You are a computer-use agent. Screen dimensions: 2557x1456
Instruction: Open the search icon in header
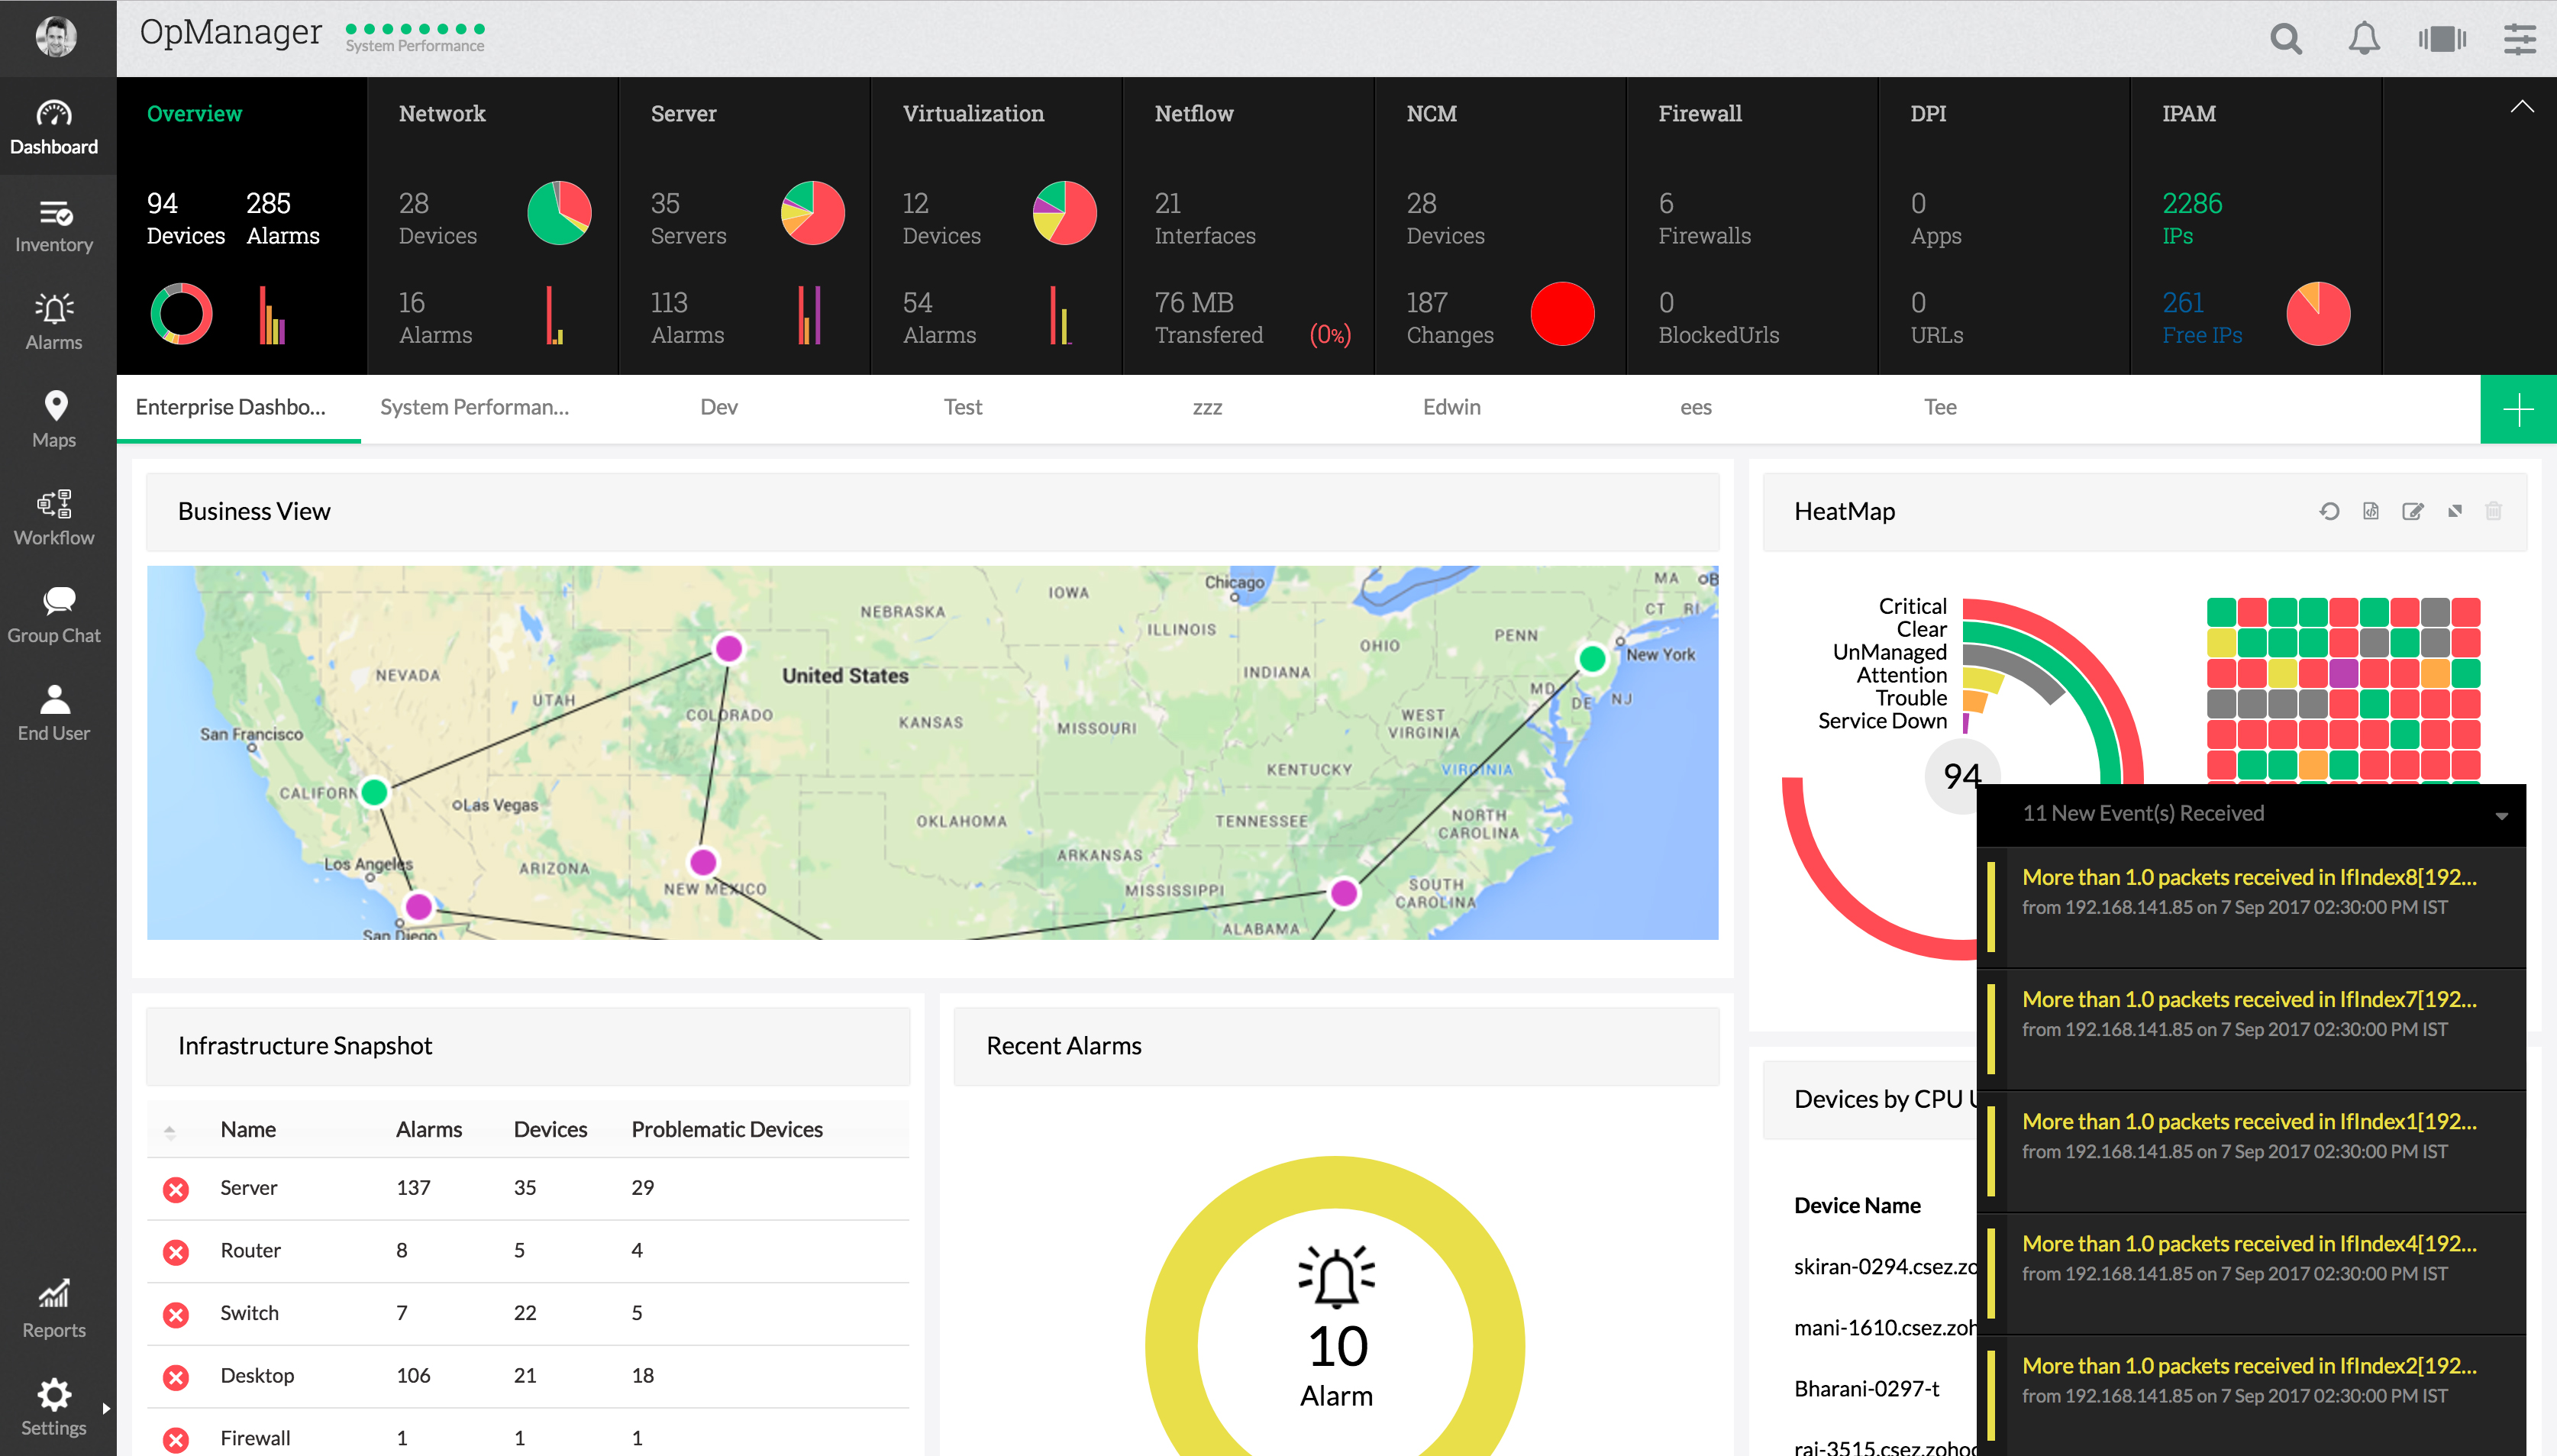2285,39
